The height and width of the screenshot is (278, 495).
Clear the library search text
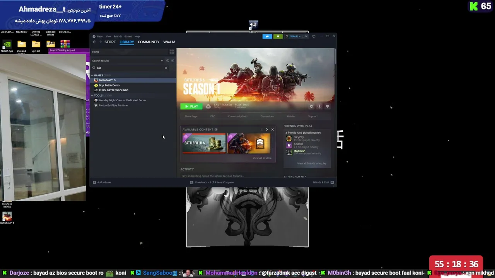[x=166, y=68]
